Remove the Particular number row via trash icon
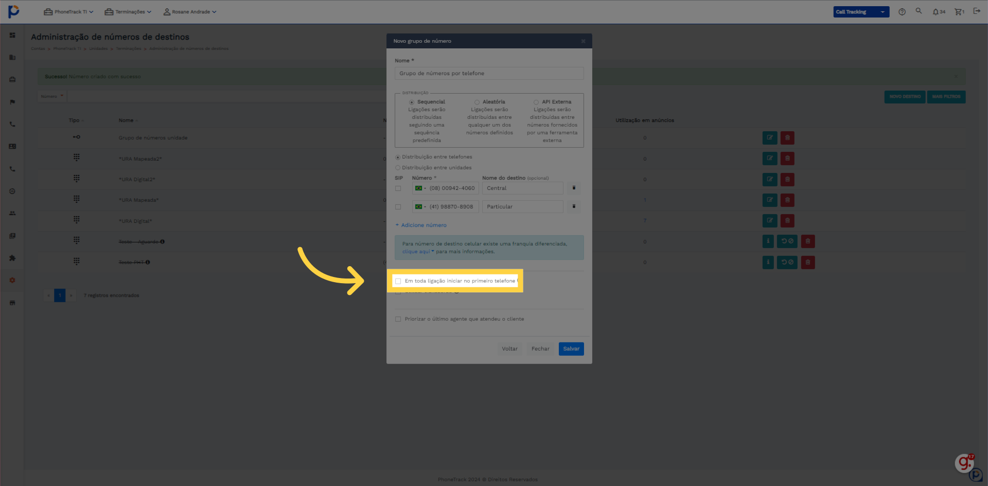This screenshot has height=486, width=988. point(574,206)
